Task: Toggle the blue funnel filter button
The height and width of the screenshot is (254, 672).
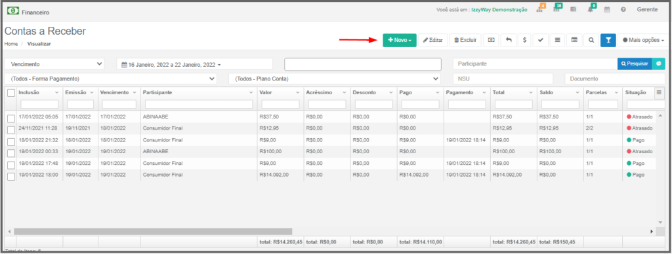Action: (x=608, y=40)
